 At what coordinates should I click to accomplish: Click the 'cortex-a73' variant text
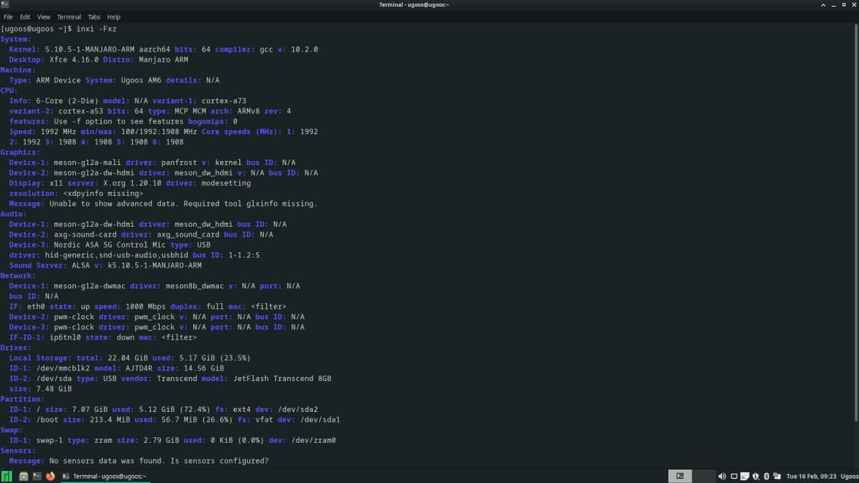[x=224, y=101]
